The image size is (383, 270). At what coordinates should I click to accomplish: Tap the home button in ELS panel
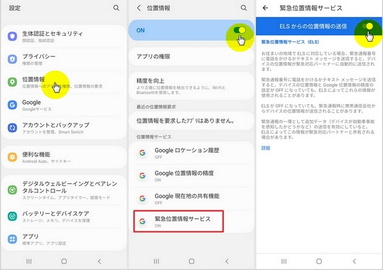(x=319, y=261)
